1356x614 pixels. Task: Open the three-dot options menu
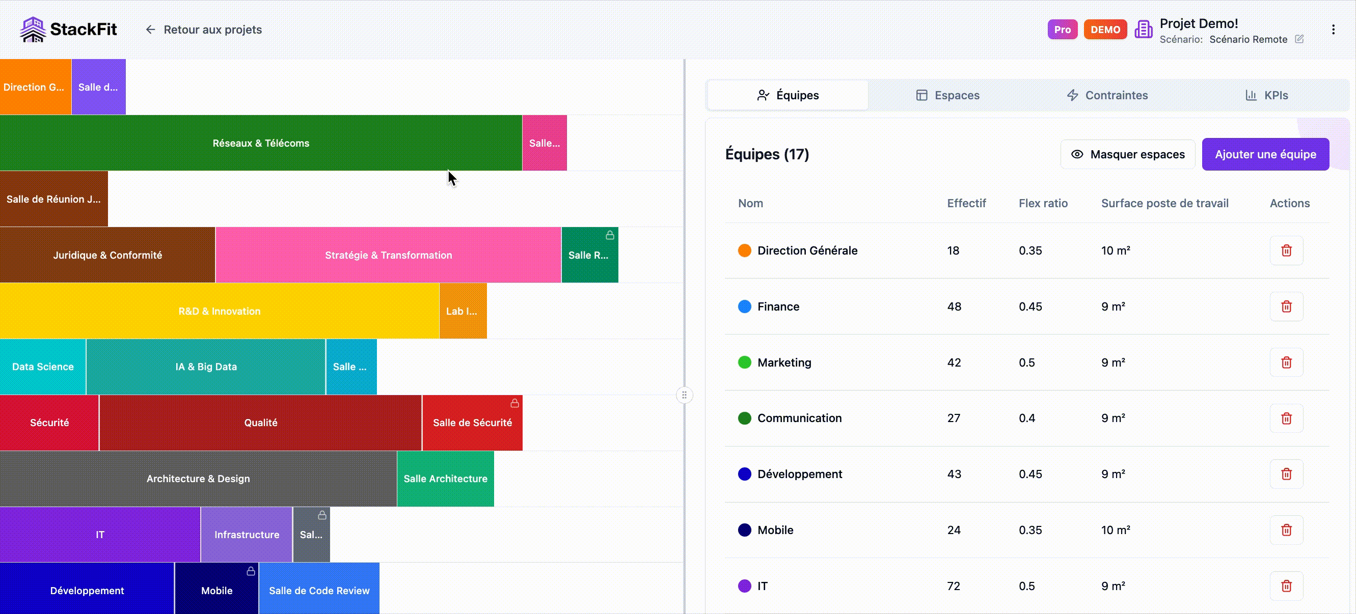coord(1333,30)
